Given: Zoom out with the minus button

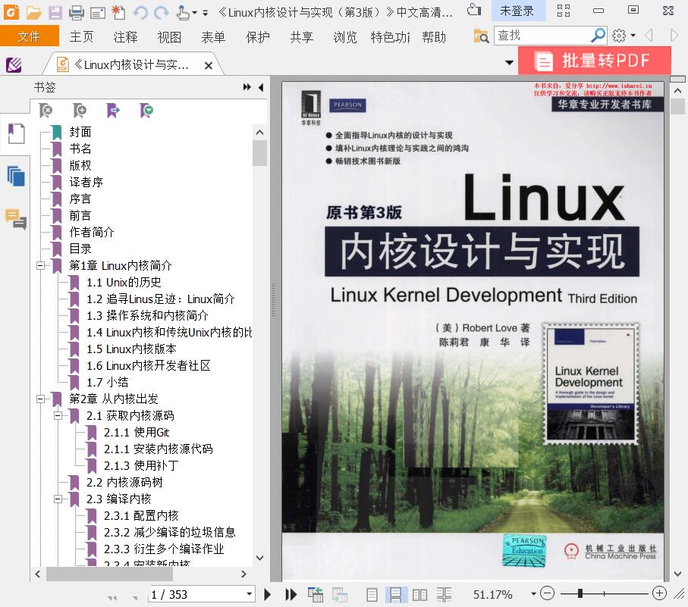Looking at the screenshot, I should pos(547,593).
